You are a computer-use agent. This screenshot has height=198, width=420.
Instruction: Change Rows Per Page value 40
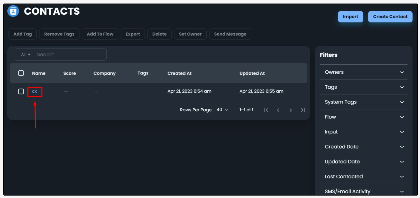[x=222, y=110]
